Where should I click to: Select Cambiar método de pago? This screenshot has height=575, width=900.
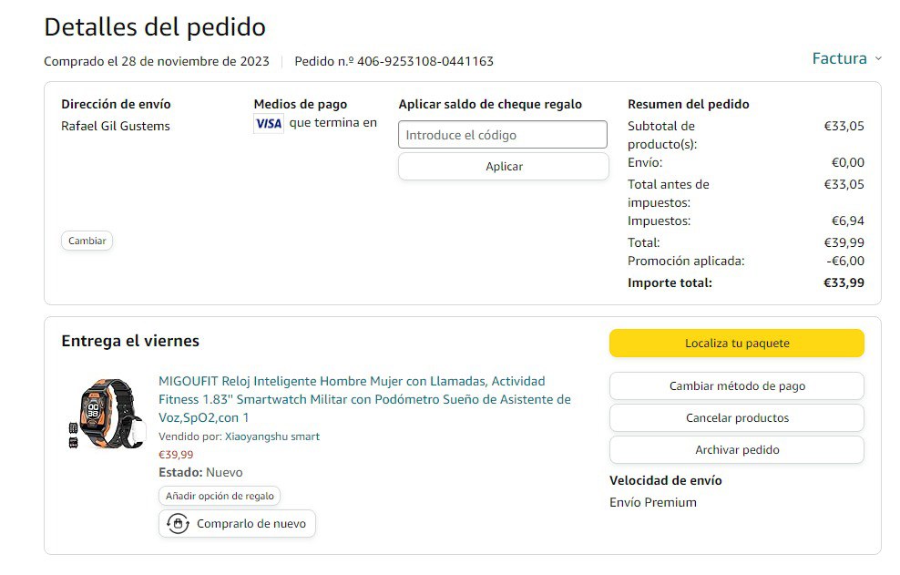click(x=736, y=386)
